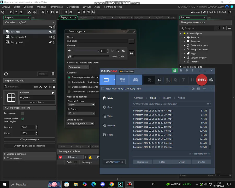Open the Conversão Automático dropdown
The width and height of the screenshot is (235, 188).
point(78,67)
